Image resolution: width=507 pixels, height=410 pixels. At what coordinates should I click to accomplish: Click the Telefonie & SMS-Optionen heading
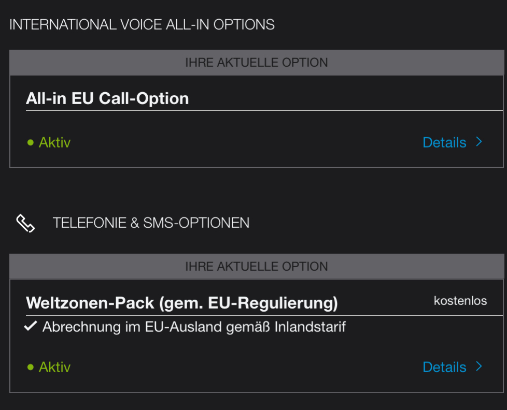[x=151, y=223]
